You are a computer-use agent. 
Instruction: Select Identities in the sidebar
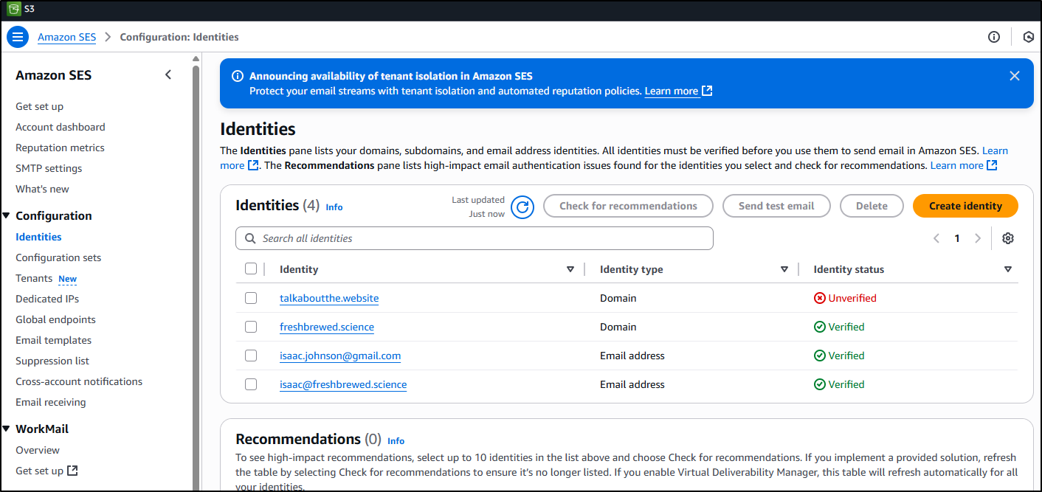pyautogui.click(x=38, y=237)
